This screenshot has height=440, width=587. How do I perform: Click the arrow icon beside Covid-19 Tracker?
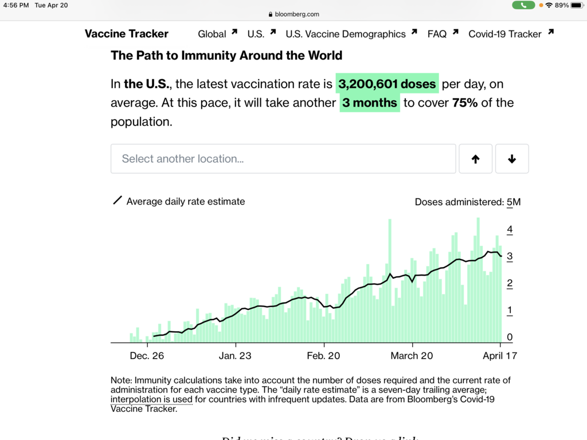point(550,32)
